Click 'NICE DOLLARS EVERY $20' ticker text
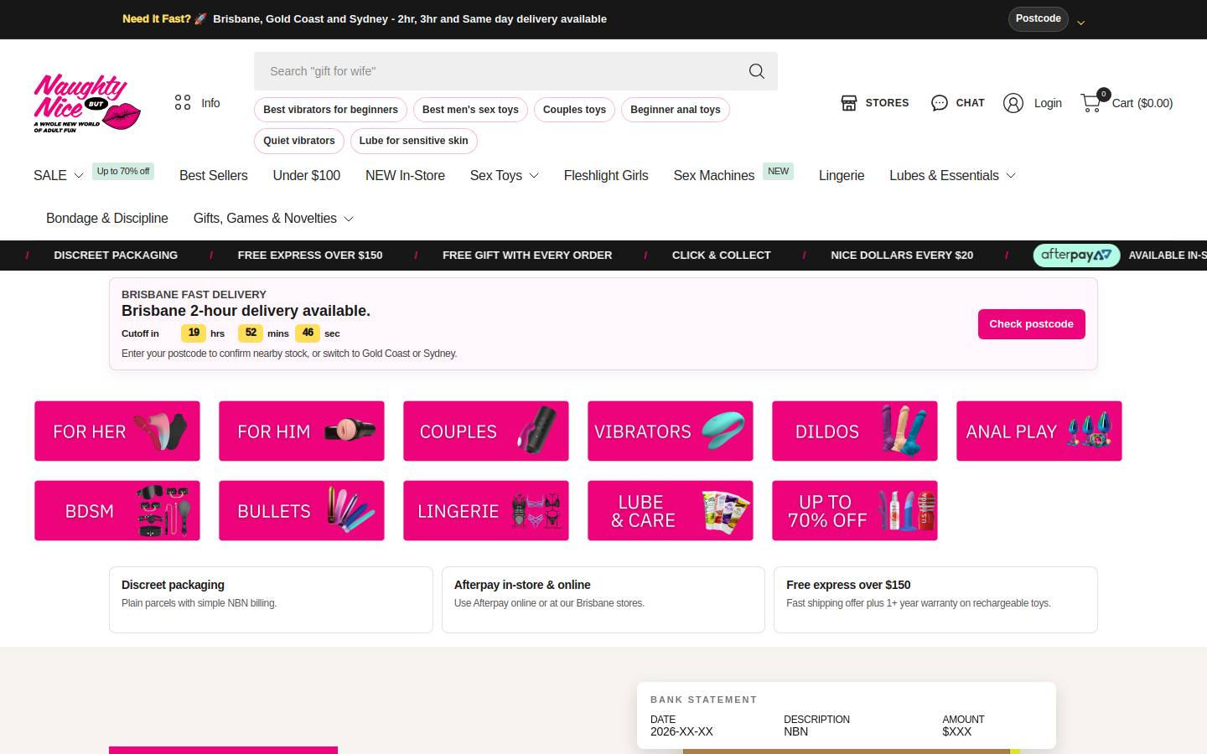The height and width of the screenshot is (754, 1207). pos(902,256)
